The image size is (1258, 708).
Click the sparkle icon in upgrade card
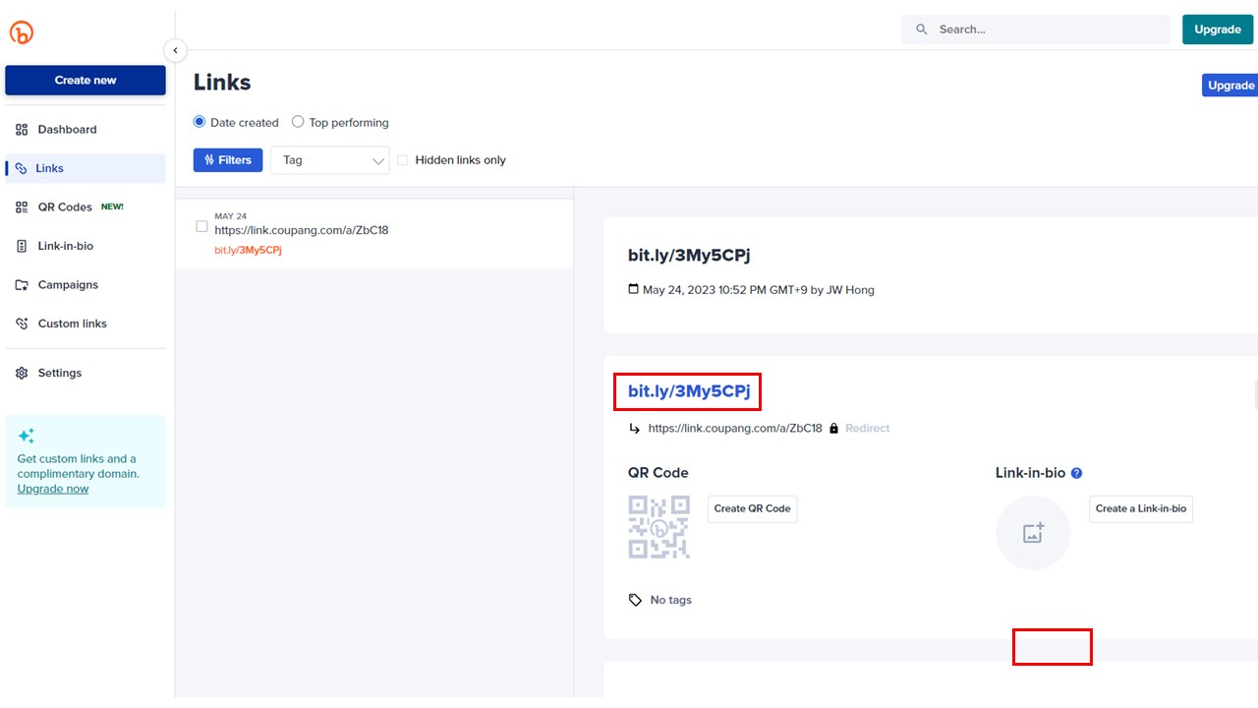tap(27, 436)
